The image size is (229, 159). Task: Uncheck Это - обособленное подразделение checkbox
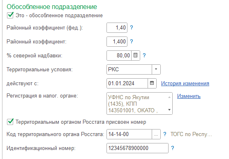tap(10, 15)
